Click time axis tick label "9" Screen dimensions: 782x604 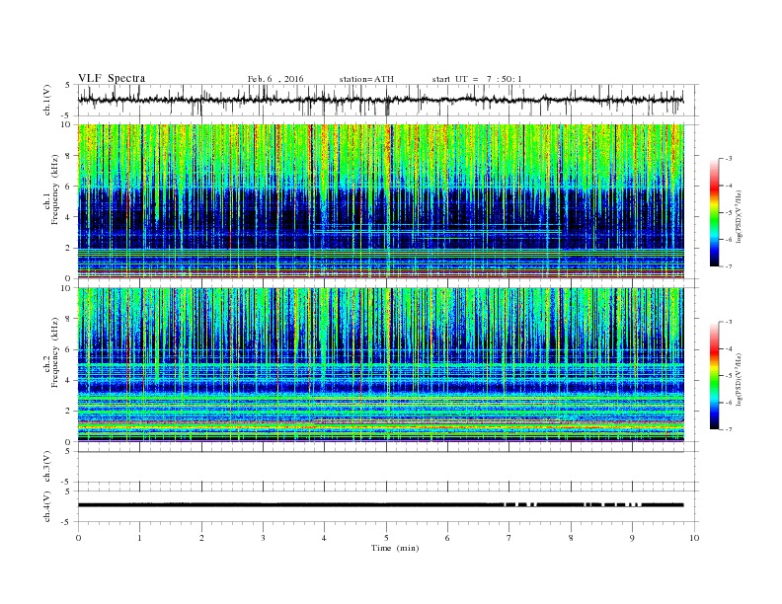[x=632, y=538]
